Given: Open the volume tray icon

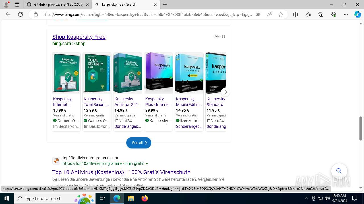Looking at the screenshot, I should [x=327, y=198].
